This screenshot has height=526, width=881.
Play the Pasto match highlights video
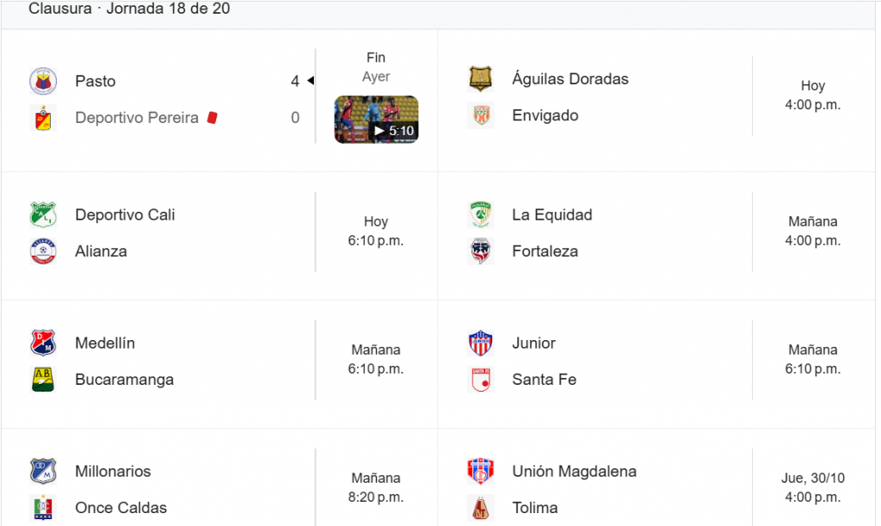coord(376,119)
